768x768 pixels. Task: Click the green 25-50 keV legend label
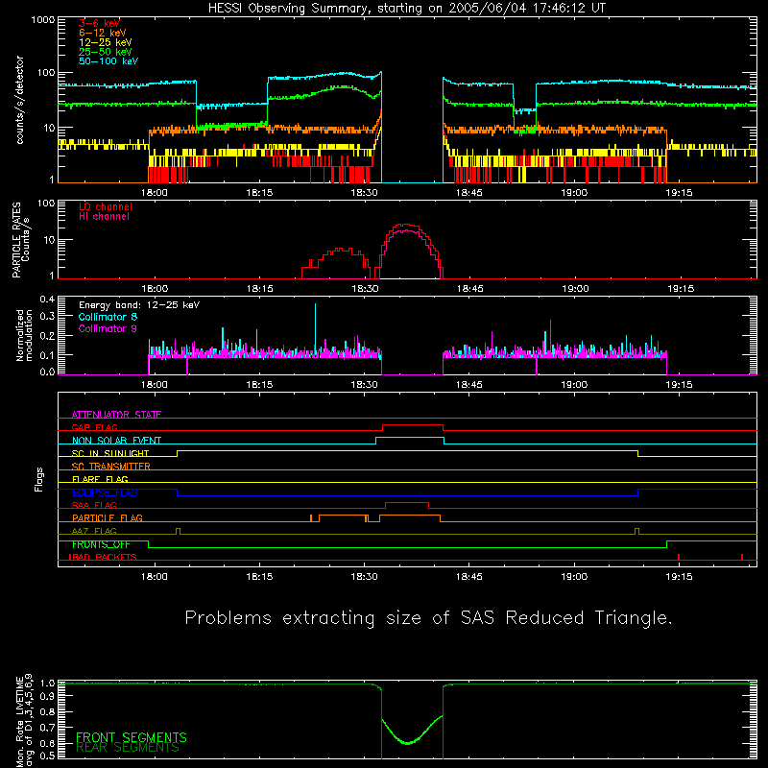coord(106,52)
